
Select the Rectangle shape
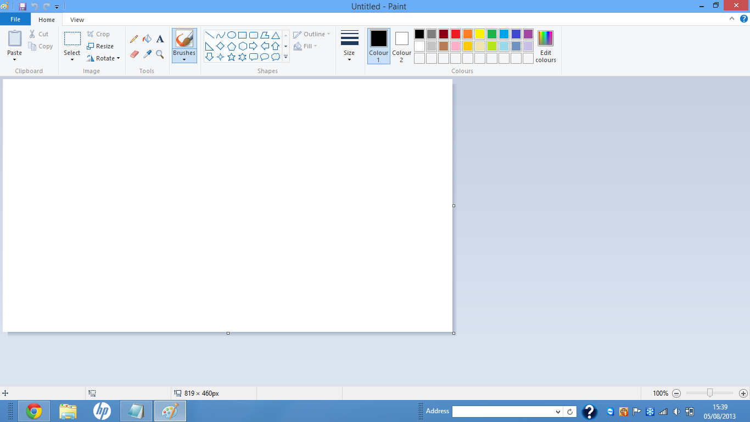tap(242, 34)
